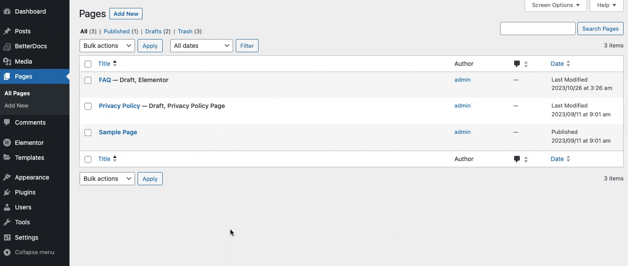
Task: Open the All dates filter dropdown
Action: 201,46
